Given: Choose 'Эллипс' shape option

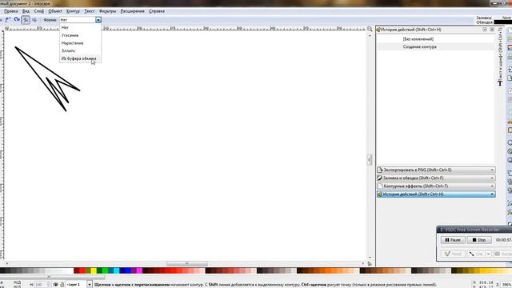Looking at the screenshot, I should [80, 50].
